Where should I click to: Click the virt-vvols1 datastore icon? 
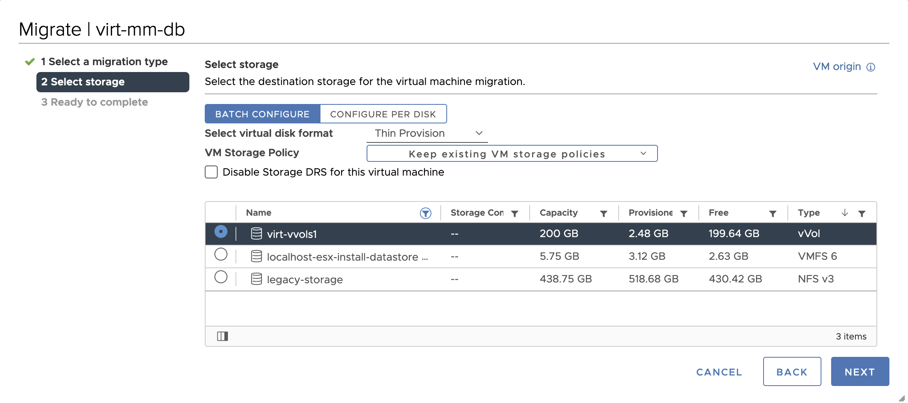[x=257, y=233]
